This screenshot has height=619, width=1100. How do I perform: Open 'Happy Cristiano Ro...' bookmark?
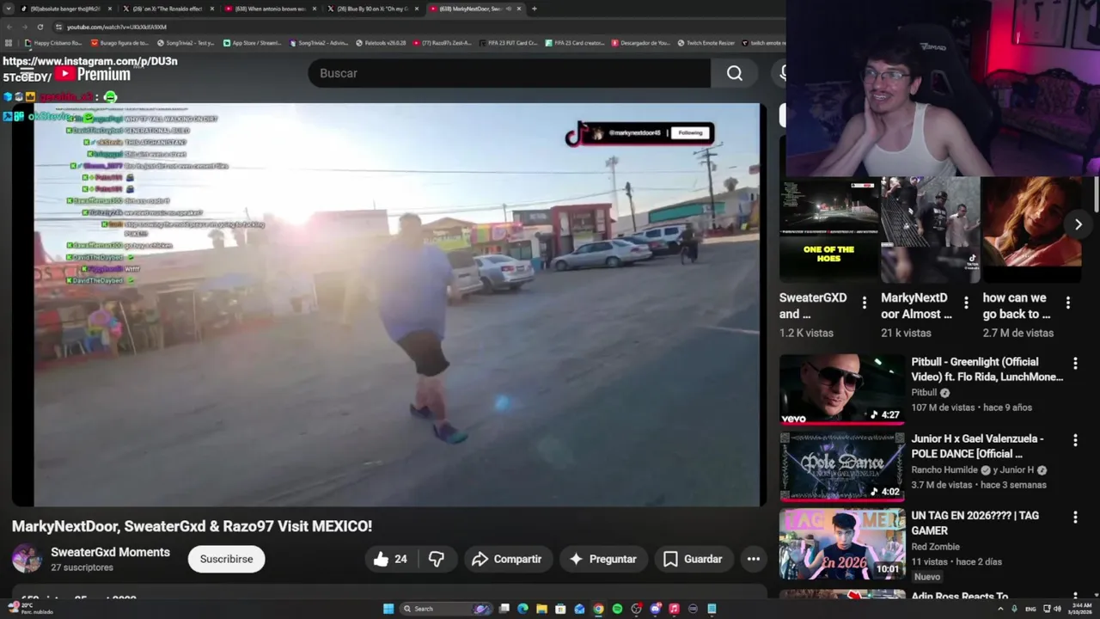tap(54, 42)
